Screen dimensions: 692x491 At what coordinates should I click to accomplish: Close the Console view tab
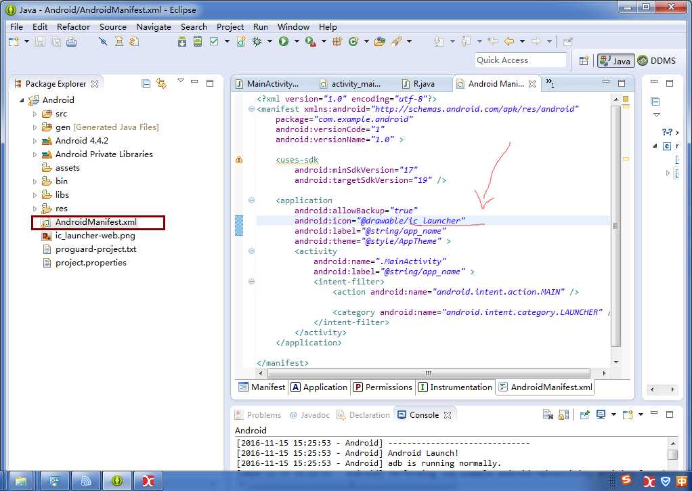coord(448,415)
